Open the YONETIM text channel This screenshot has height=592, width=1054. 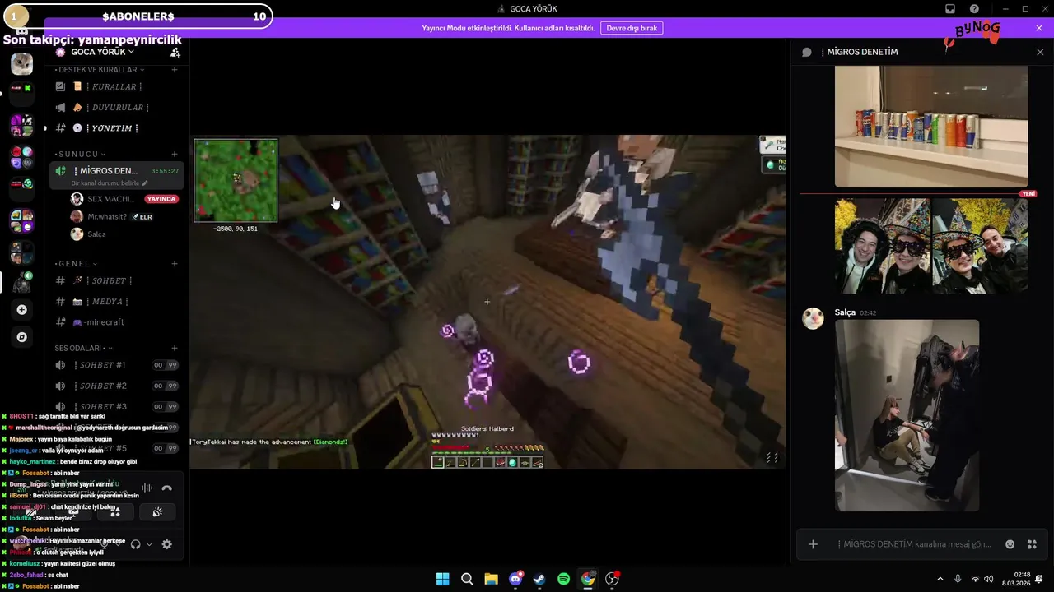click(x=115, y=128)
